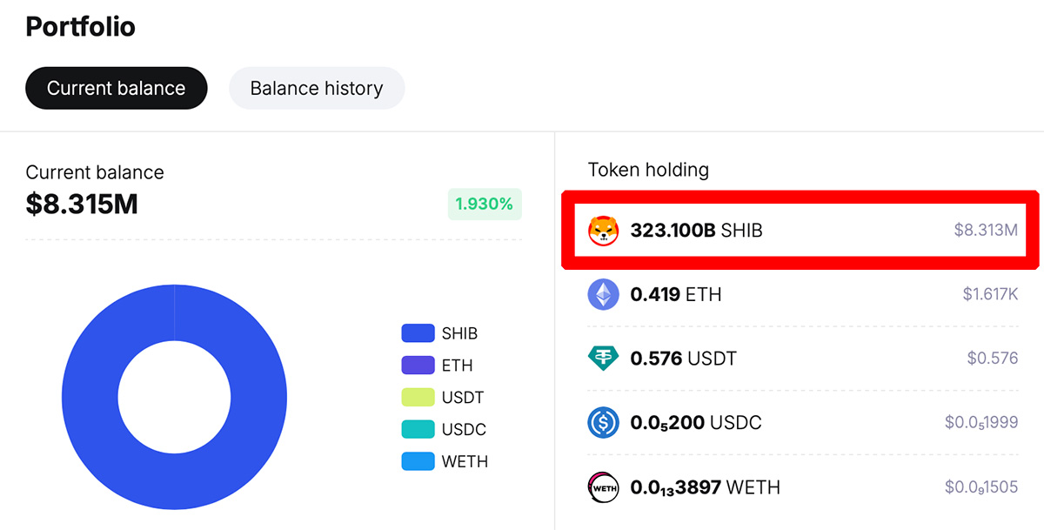Click the Token holding heading
Viewport: 1044px width, 530px height.
(648, 170)
